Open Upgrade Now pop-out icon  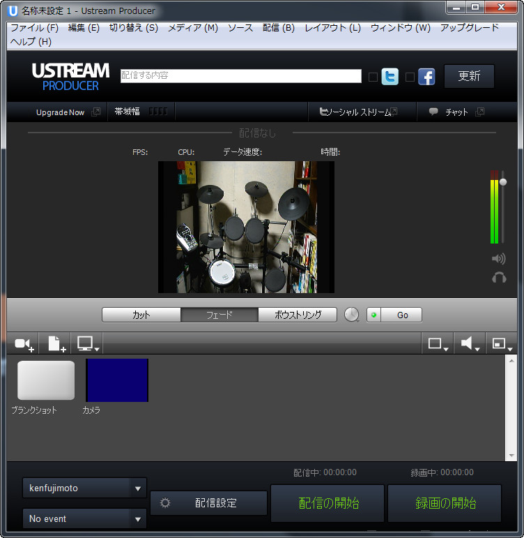pyautogui.click(x=96, y=112)
